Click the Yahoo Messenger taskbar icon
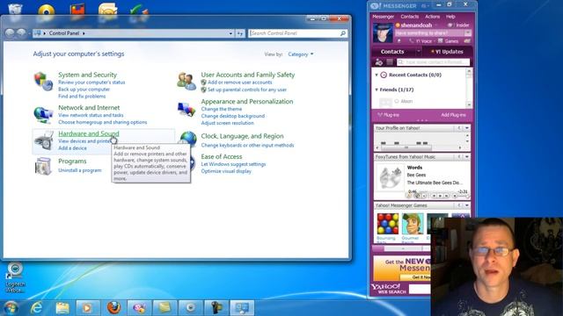Viewport: 563px width, 316px height. tap(139, 308)
